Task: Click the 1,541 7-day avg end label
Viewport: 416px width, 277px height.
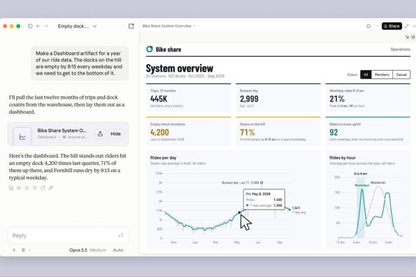Action: click(x=298, y=210)
